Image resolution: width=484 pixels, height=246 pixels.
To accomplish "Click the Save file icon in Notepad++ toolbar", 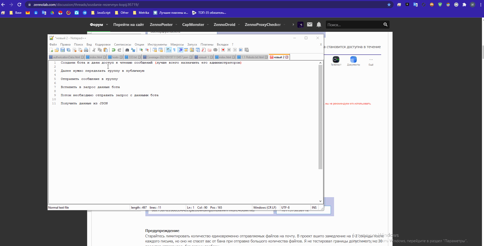I will coord(63,50).
